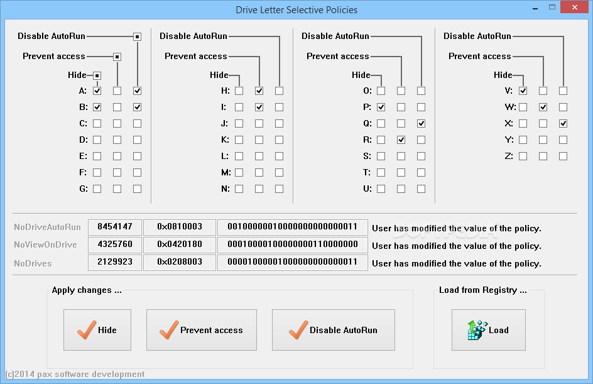Check Hide for drive Y:
The image size is (593, 384).
[523, 140]
